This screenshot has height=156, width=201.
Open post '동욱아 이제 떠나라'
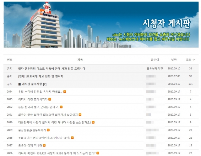click(x=30, y=146)
